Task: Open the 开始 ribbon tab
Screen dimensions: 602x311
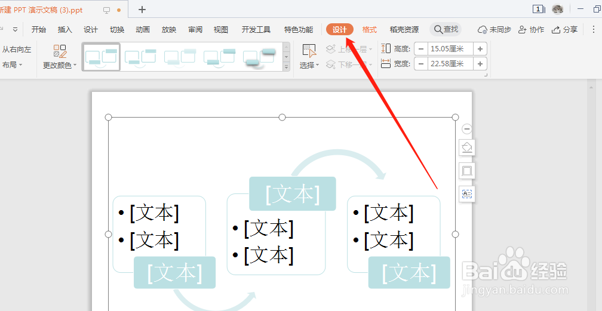Action: point(38,30)
